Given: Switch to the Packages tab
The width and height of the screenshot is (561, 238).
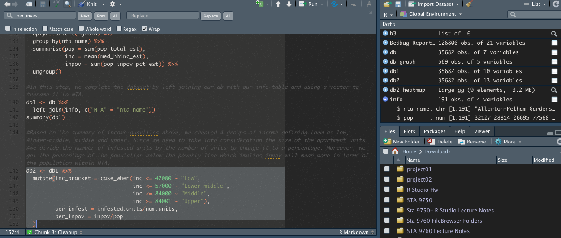Looking at the screenshot, I should 435,131.
